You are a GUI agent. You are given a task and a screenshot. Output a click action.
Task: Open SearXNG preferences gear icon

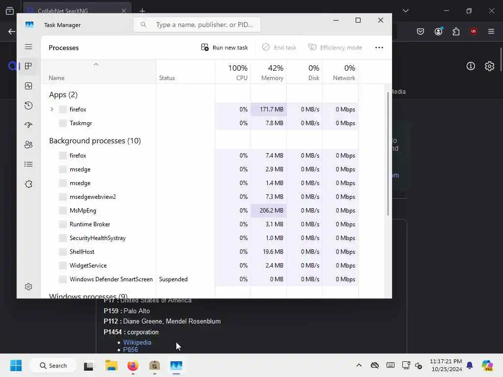click(x=490, y=66)
